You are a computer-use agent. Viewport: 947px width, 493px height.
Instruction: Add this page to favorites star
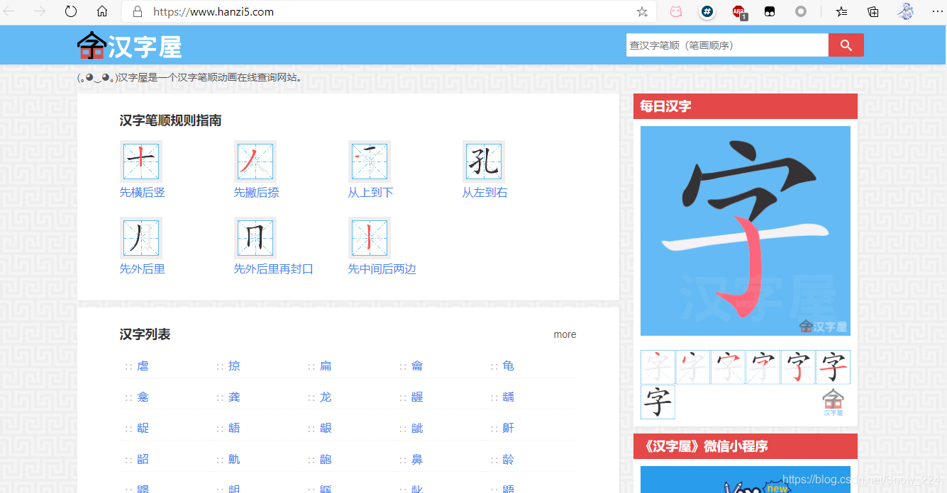point(642,11)
